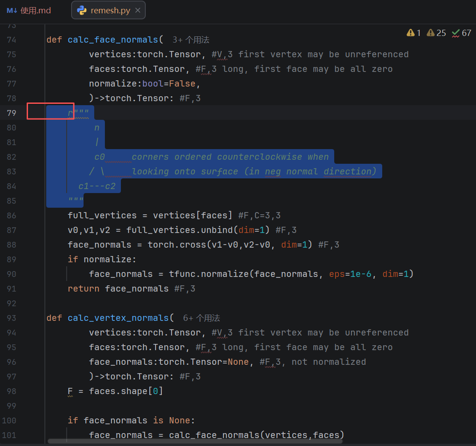This screenshot has width=476, height=446.
Task: Click 'torch.cross' in face_normals assignment
Action: click(x=177, y=245)
